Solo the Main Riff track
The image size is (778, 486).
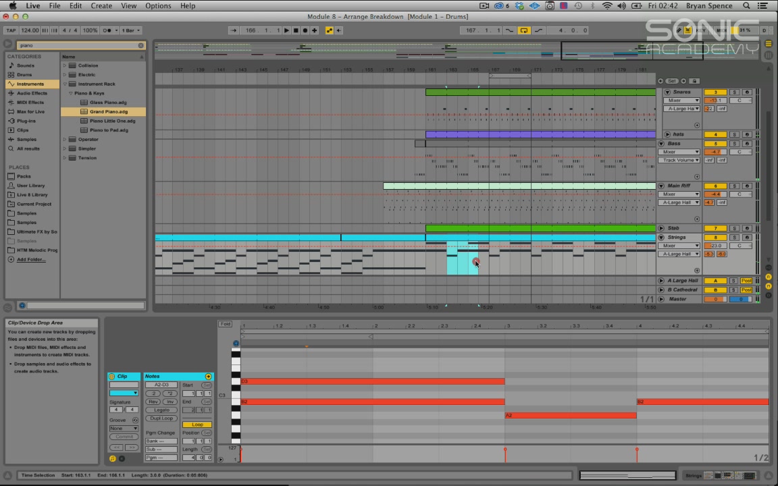(x=734, y=186)
